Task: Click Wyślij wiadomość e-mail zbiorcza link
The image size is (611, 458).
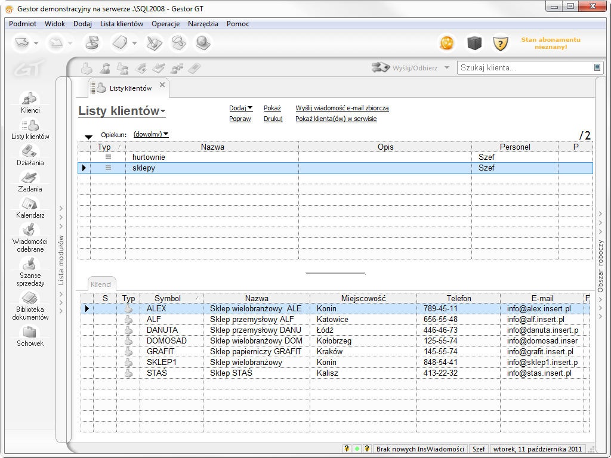Action: pyautogui.click(x=342, y=108)
